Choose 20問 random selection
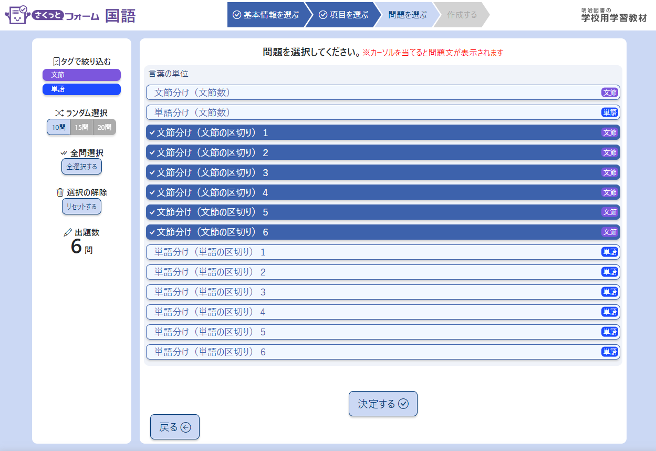Viewport: 656px width, 451px height. coord(105,127)
